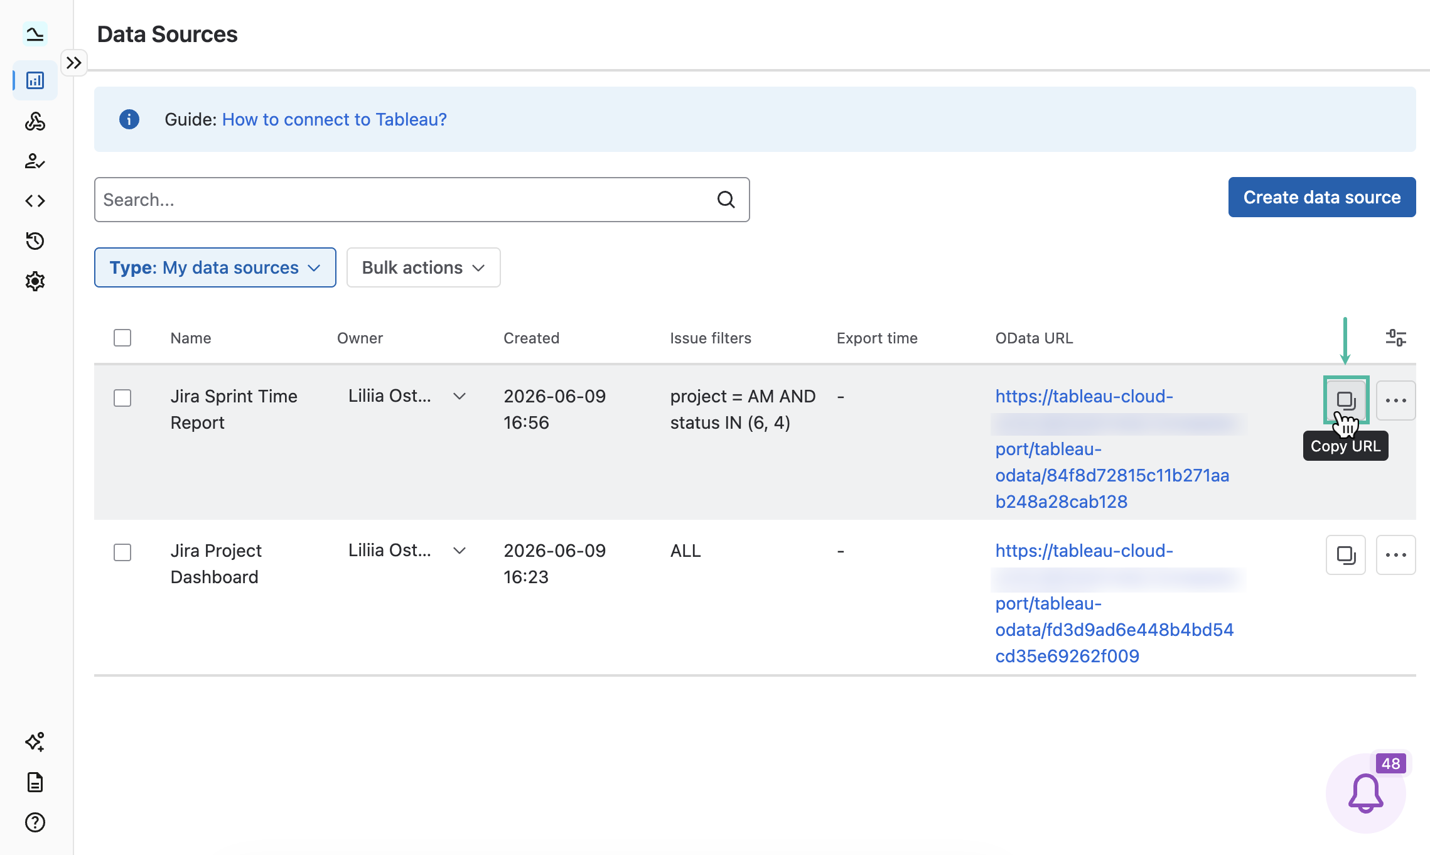Click the 2026-06-09 16:23 created date
The image size is (1430, 855).
(555, 564)
